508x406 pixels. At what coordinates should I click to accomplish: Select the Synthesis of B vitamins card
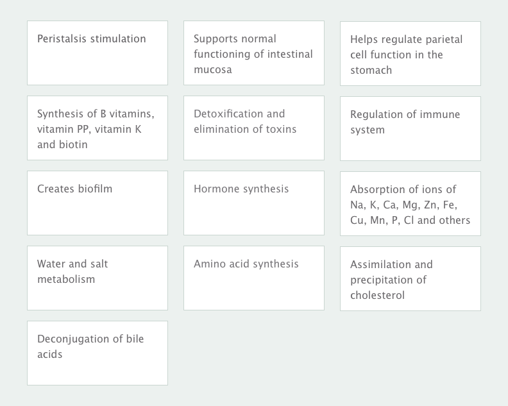point(97,128)
